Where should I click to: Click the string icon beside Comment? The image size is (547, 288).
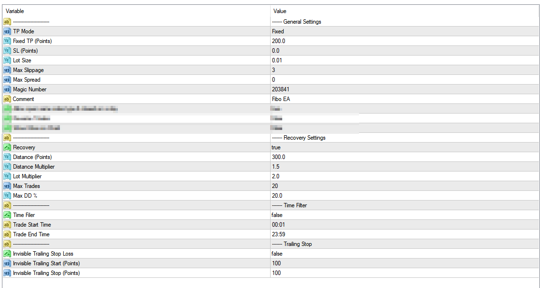tap(7, 99)
